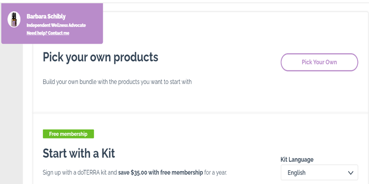Click the Barbara Schibly advocate name
This screenshot has height=184, width=369.
click(x=45, y=16)
